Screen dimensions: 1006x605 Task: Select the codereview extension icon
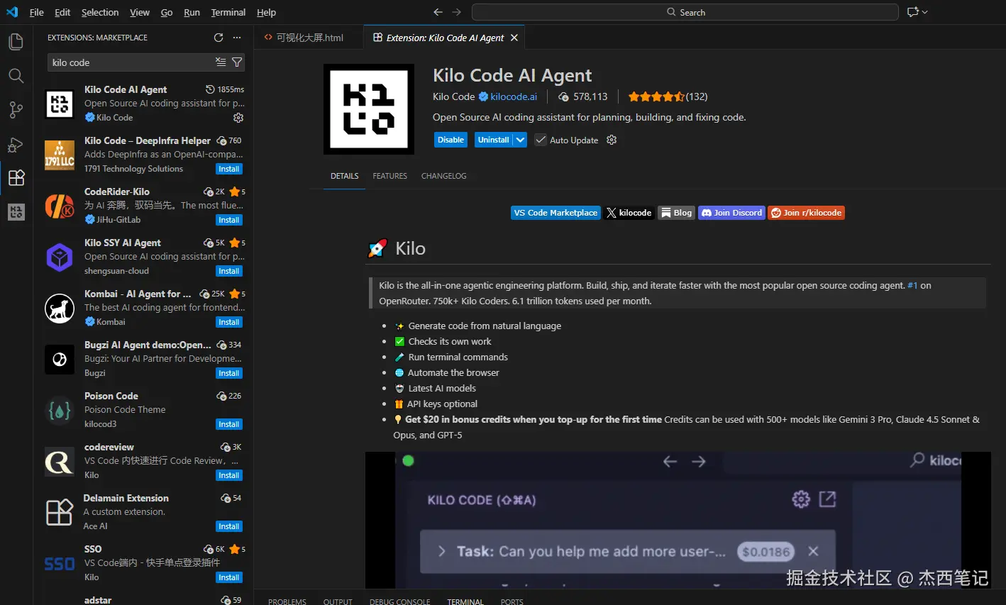pyautogui.click(x=60, y=462)
